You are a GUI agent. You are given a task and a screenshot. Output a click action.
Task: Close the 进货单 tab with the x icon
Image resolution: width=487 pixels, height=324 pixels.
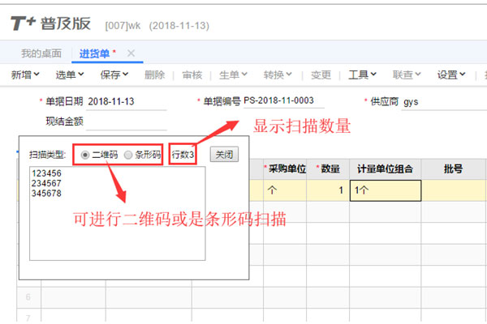coord(131,53)
